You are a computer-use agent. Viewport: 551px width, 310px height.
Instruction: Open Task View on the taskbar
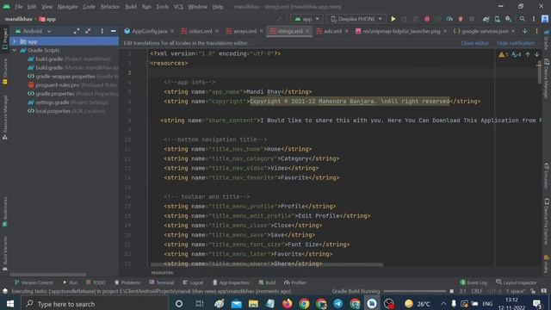(199, 304)
